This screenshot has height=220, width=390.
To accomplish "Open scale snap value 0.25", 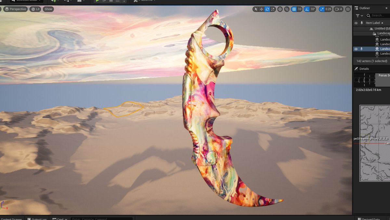I will [328, 9].
